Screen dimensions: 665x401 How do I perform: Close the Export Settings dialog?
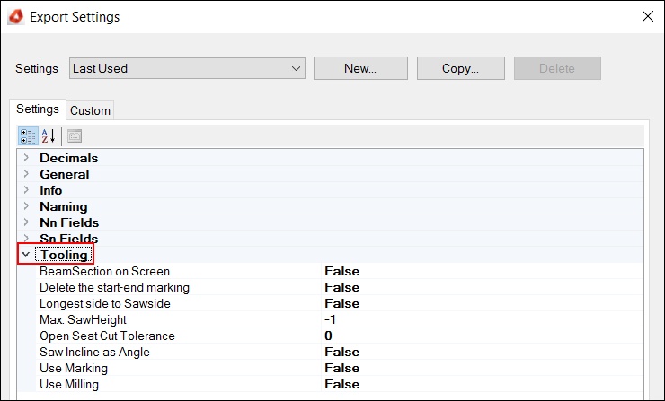pos(648,16)
